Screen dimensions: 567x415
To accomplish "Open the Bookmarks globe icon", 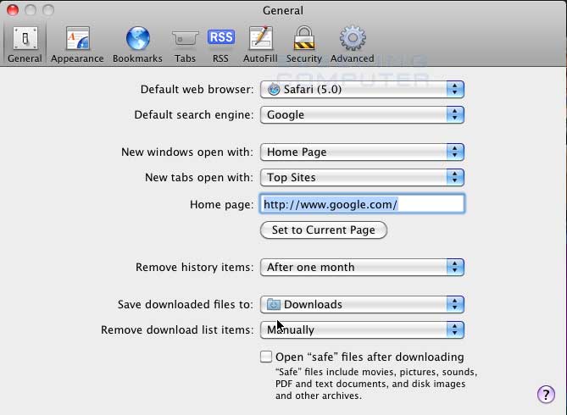I will (x=138, y=38).
